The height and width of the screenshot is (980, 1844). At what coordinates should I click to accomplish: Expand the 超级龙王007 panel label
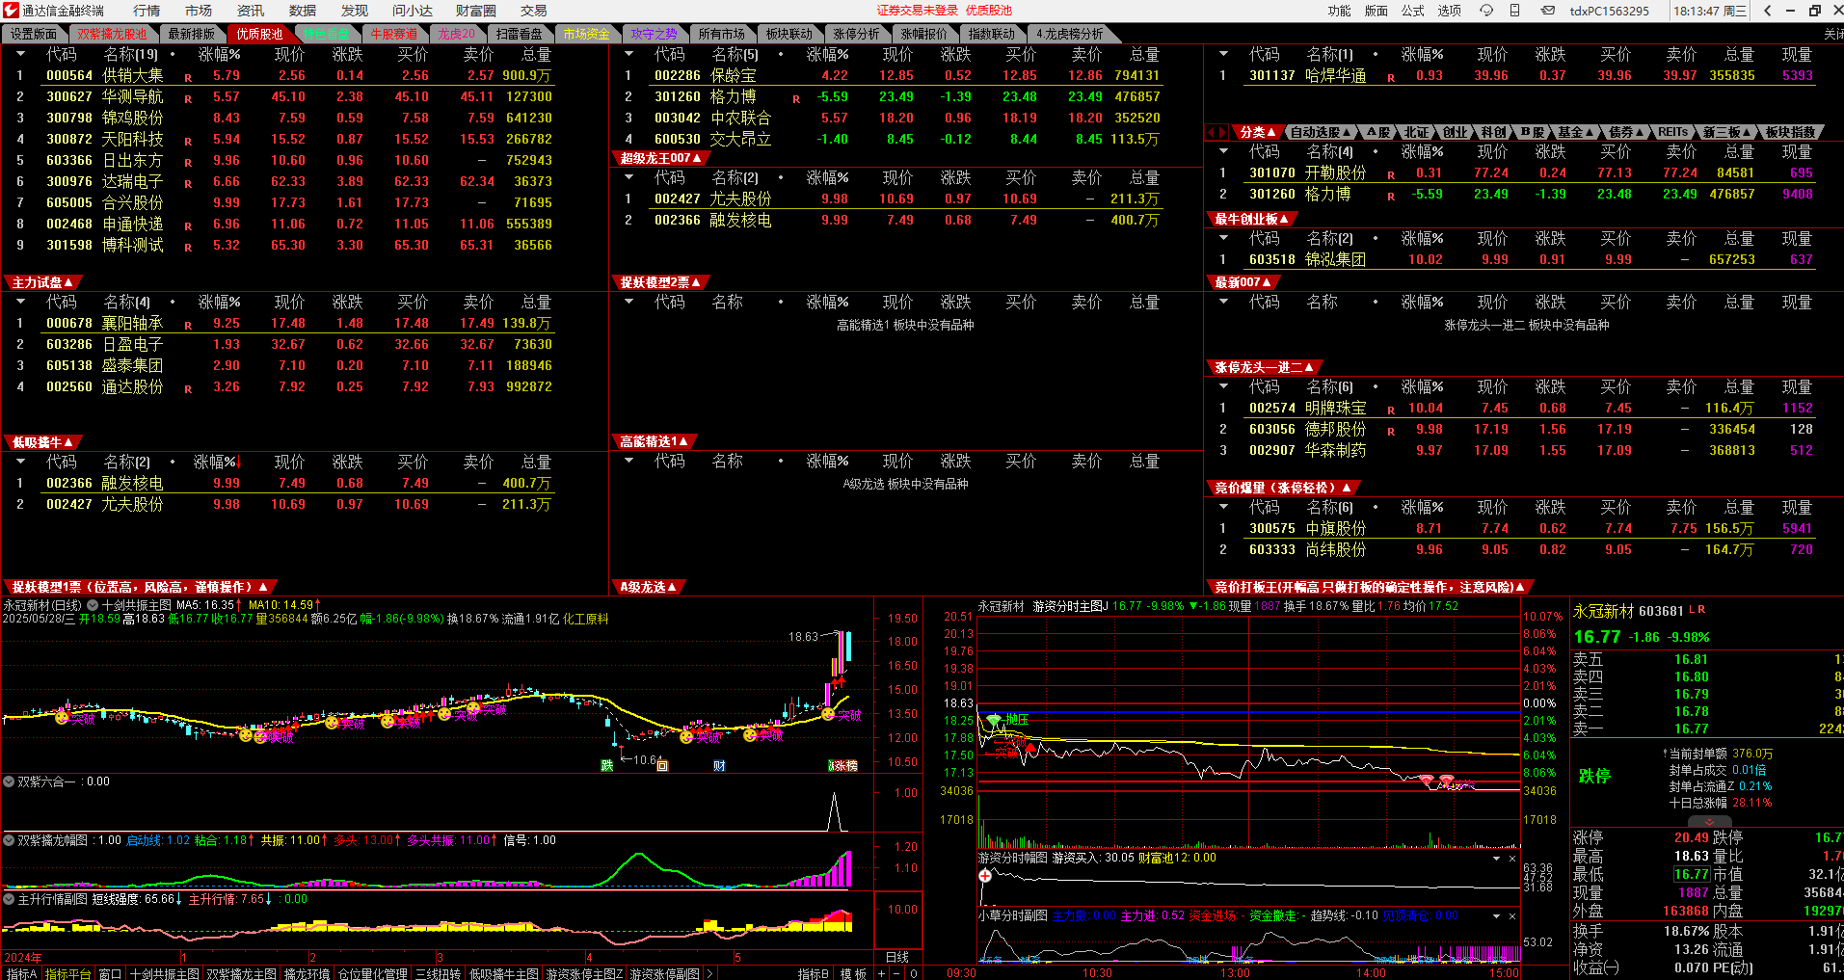660,158
